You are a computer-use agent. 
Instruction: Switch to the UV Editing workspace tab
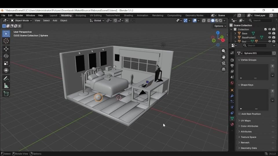tap(96, 15)
